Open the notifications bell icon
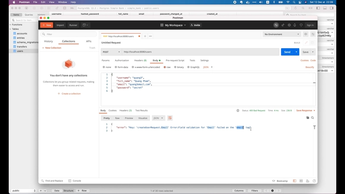 tap(295, 25)
